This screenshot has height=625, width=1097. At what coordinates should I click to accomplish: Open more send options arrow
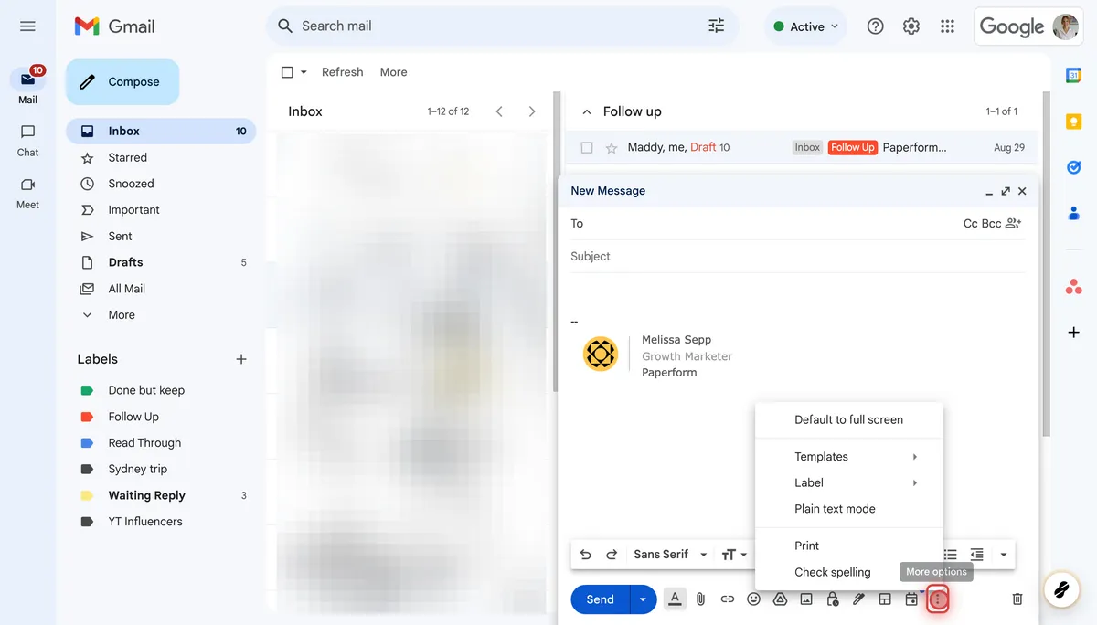[643, 599]
